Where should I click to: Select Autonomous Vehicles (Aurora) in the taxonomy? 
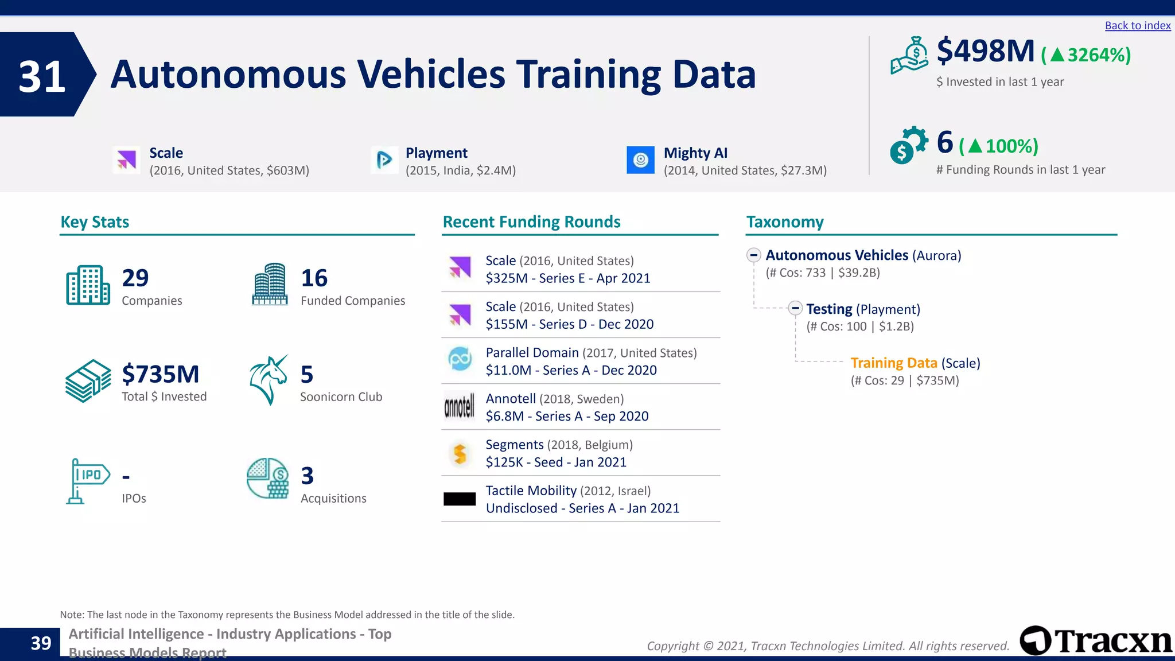863,255
